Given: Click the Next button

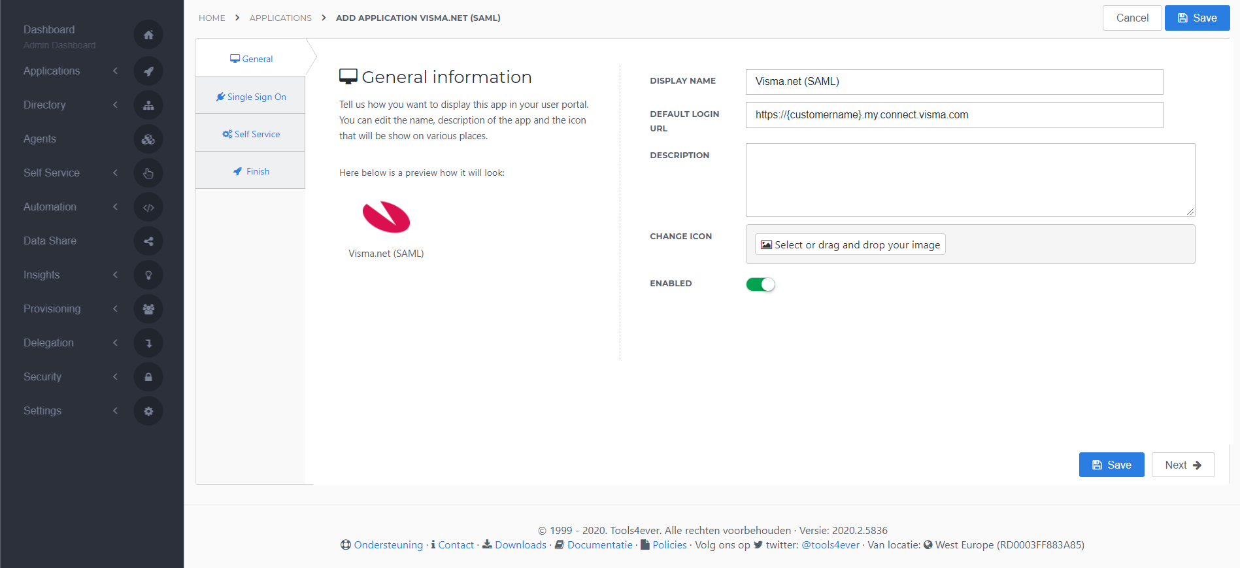Looking at the screenshot, I should pos(1183,465).
